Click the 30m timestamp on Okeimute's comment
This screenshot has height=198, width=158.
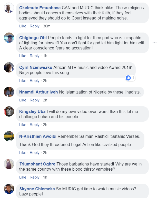tap(47, 26)
